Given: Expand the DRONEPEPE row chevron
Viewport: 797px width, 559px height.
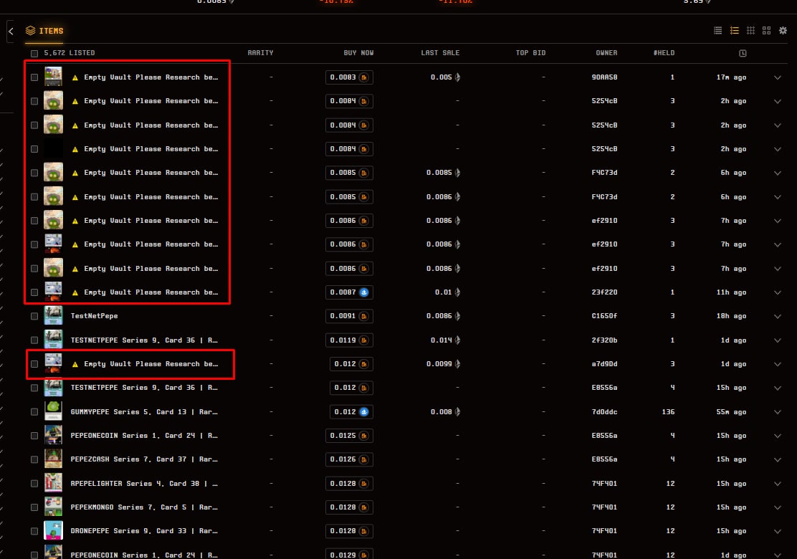Looking at the screenshot, I should click(x=777, y=532).
